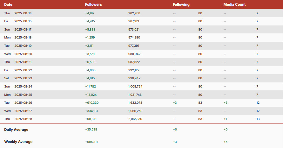The width and height of the screenshot is (283, 148).
Task: Select the +13,024 follower gain cell
Action: tap(91, 95)
